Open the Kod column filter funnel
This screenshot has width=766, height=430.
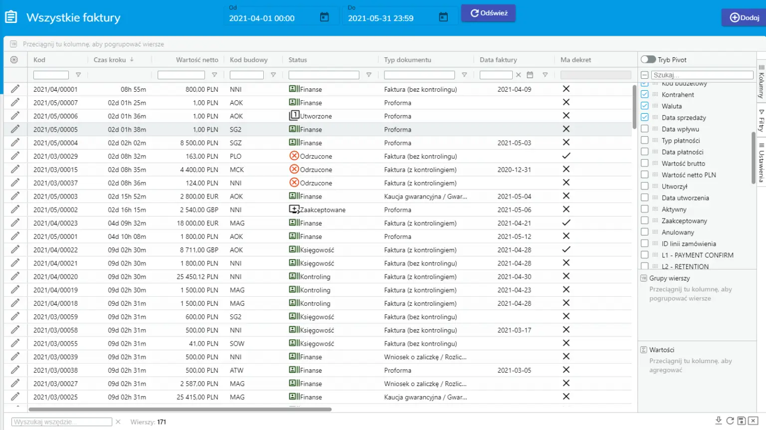coord(78,75)
